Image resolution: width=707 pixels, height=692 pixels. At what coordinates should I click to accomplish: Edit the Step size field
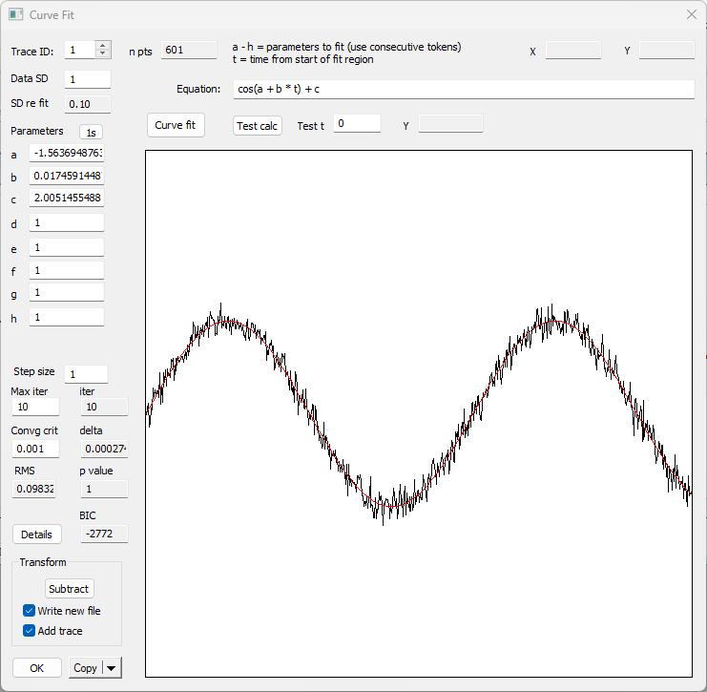point(87,374)
